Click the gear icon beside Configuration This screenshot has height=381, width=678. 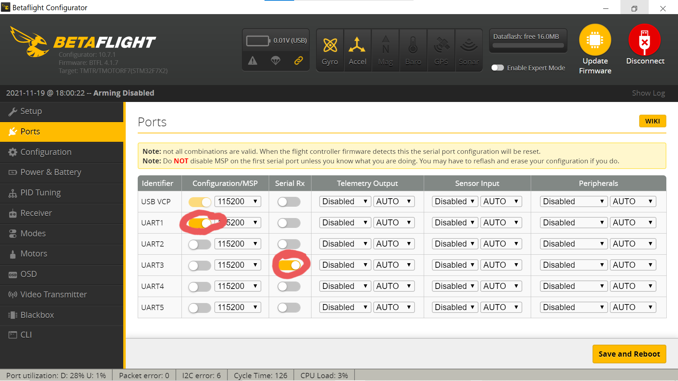[13, 152]
